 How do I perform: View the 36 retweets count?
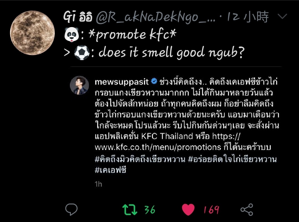pyautogui.click(x=150, y=210)
